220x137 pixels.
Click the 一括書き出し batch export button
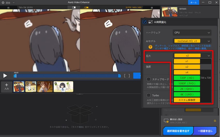click(x=205, y=131)
